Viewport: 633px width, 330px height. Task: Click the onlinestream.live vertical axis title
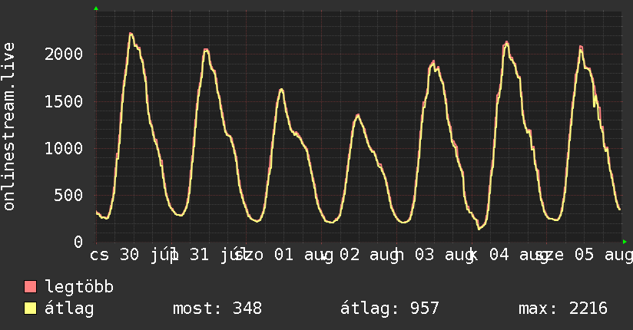[9, 127]
